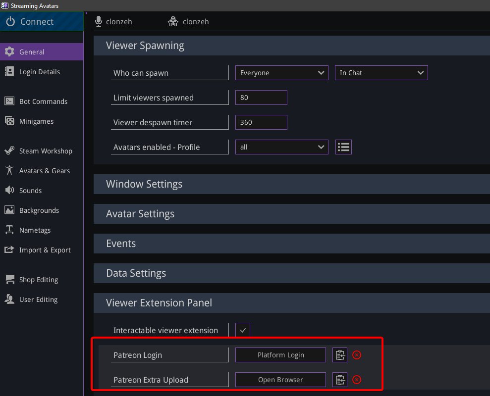Click the Avatars & Gears figure icon
490x396 pixels.
point(9,170)
